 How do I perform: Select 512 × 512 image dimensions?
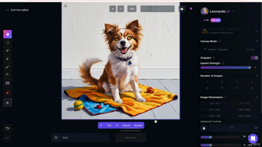[215, 103]
